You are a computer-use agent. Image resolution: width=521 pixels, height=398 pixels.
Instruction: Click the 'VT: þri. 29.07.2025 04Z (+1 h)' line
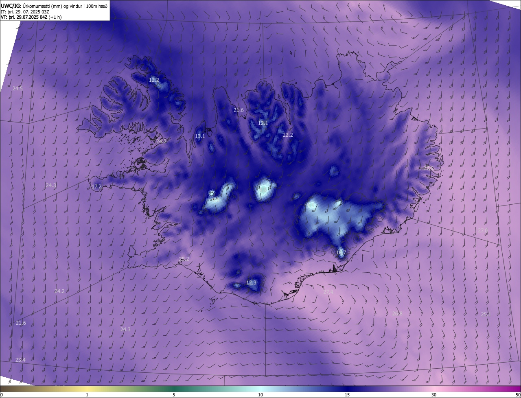point(32,17)
